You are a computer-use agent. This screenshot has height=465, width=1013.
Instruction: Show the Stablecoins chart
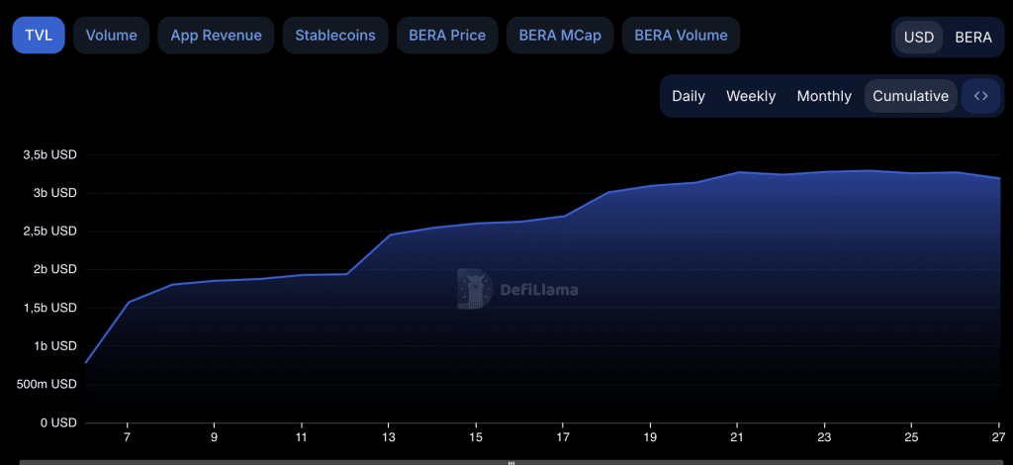tap(335, 36)
